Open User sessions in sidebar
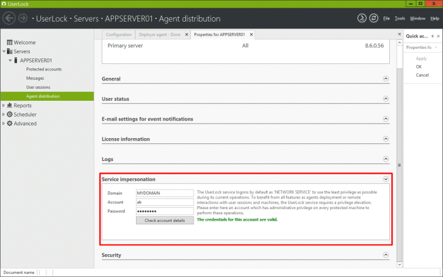The width and height of the screenshot is (443, 277). 38,87
